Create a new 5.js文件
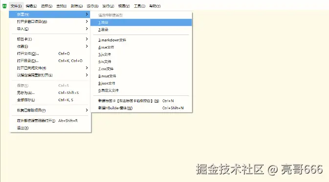The width and height of the screenshot is (329, 182). coord(141,55)
